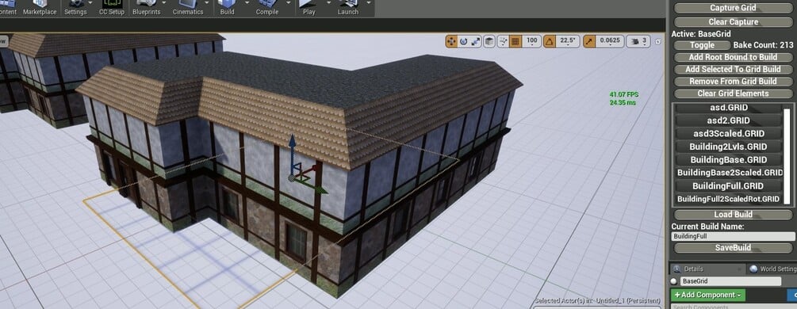Select the scale gizmo mode icon
This screenshot has width=797, height=309.
click(x=476, y=41)
